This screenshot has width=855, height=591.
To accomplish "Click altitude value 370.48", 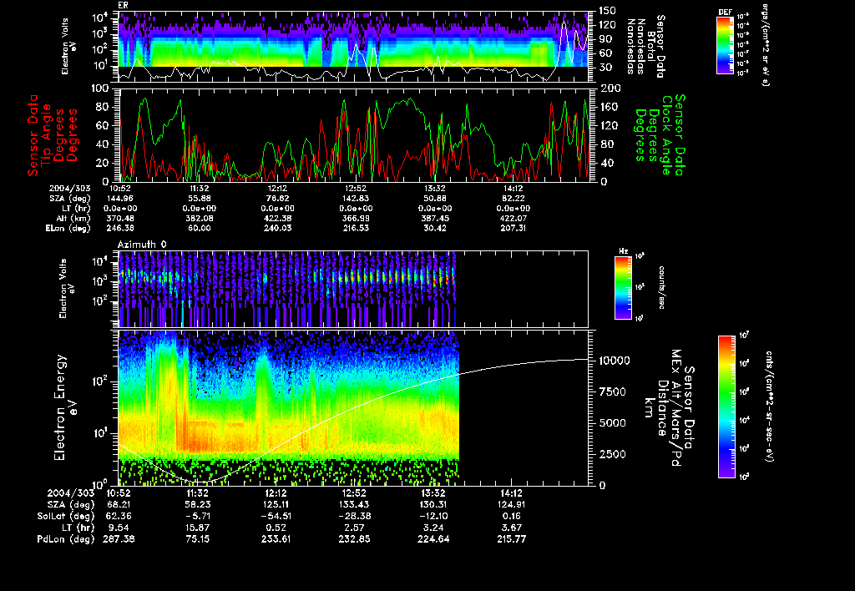I will click(121, 219).
